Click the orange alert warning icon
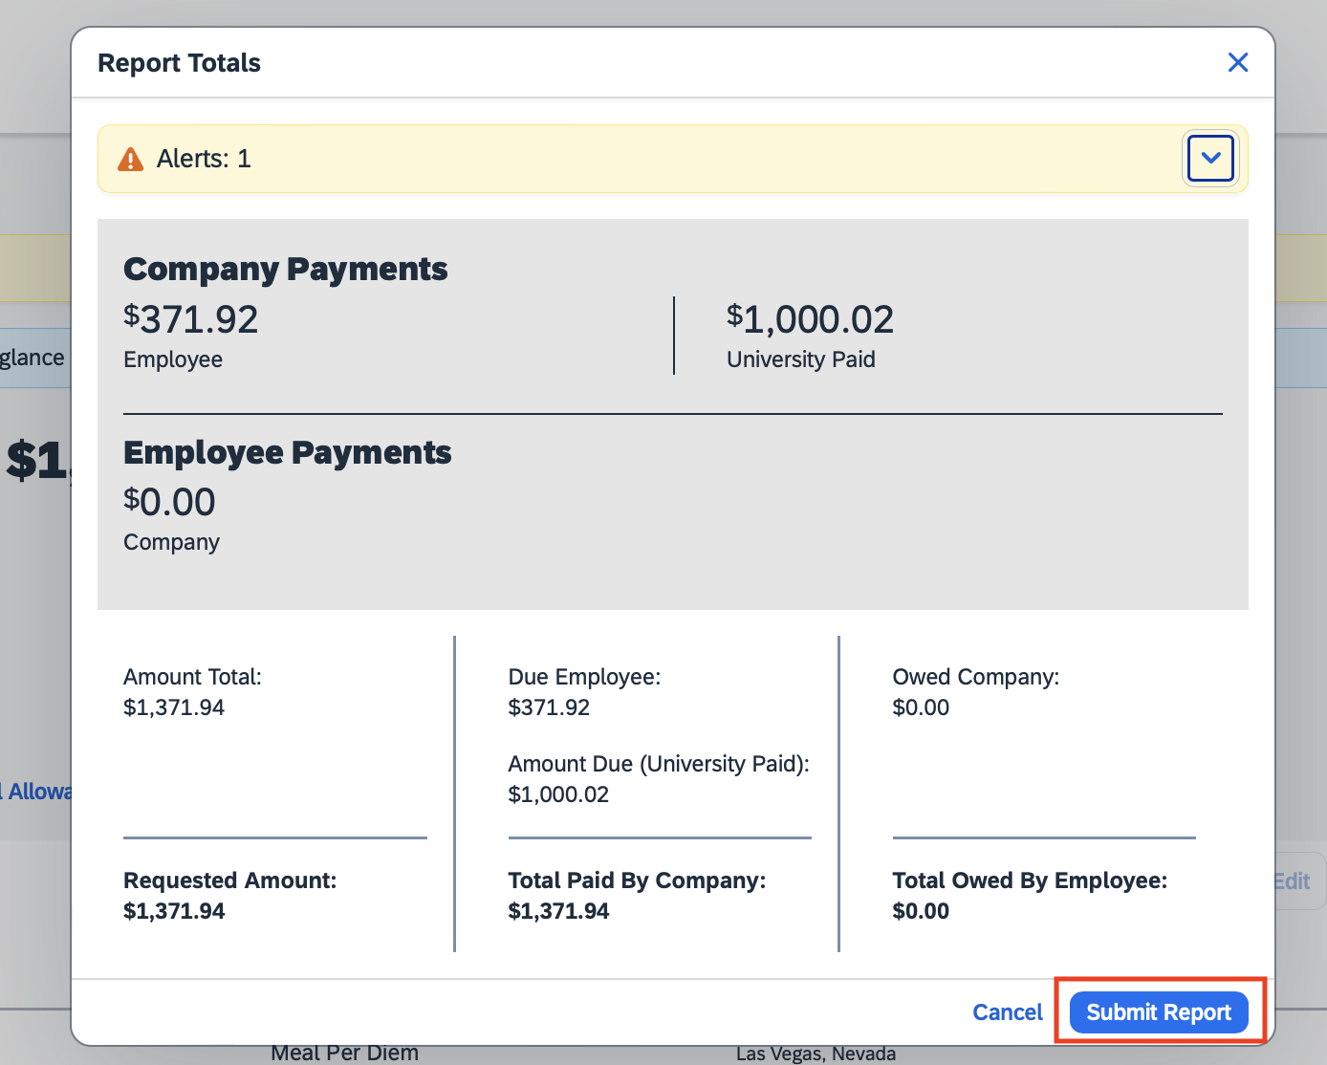The height and width of the screenshot is (1065, 1327). (130, 159)
